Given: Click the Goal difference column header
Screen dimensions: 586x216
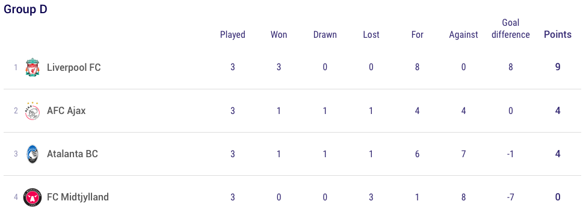Looking at the screenshot, I should (x=511, y=29).
